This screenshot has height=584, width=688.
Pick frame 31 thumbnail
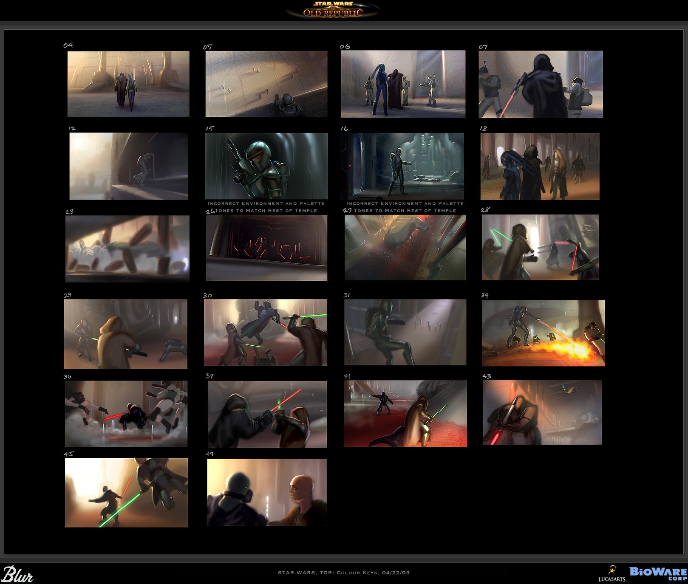405,332
